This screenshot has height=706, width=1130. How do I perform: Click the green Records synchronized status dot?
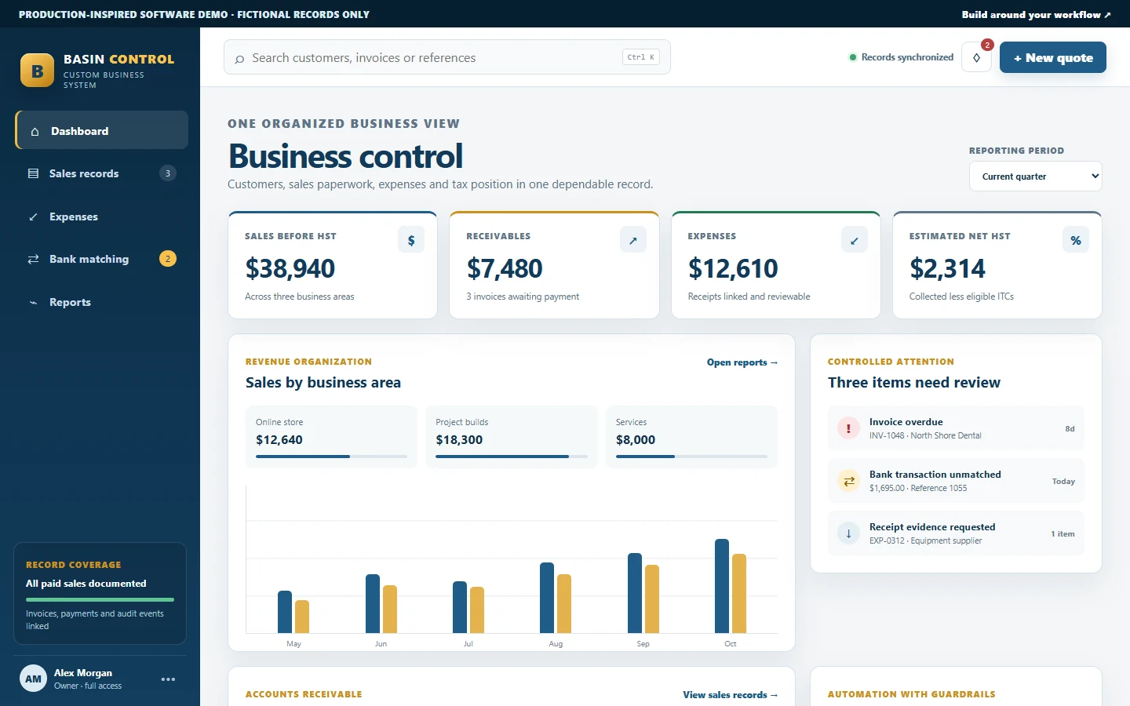coord(853,57)
